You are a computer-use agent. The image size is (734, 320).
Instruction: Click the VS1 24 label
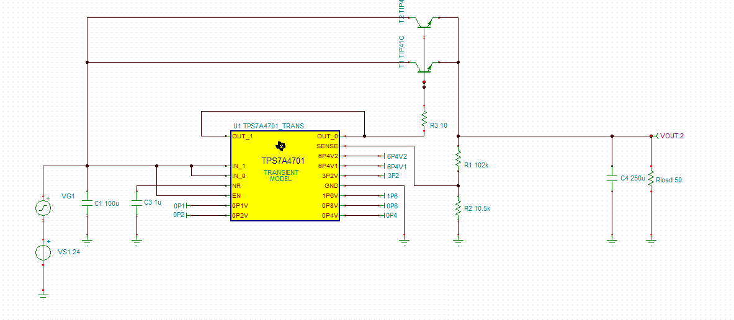69,252
